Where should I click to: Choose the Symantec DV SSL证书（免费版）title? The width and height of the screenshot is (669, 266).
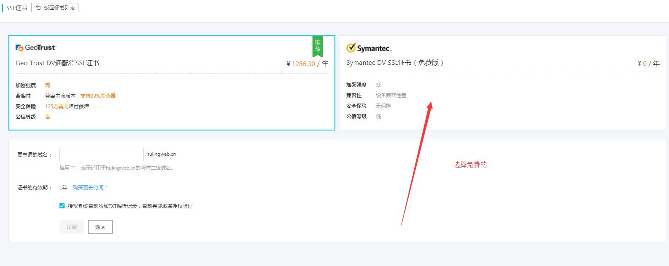tap(394, 63)
